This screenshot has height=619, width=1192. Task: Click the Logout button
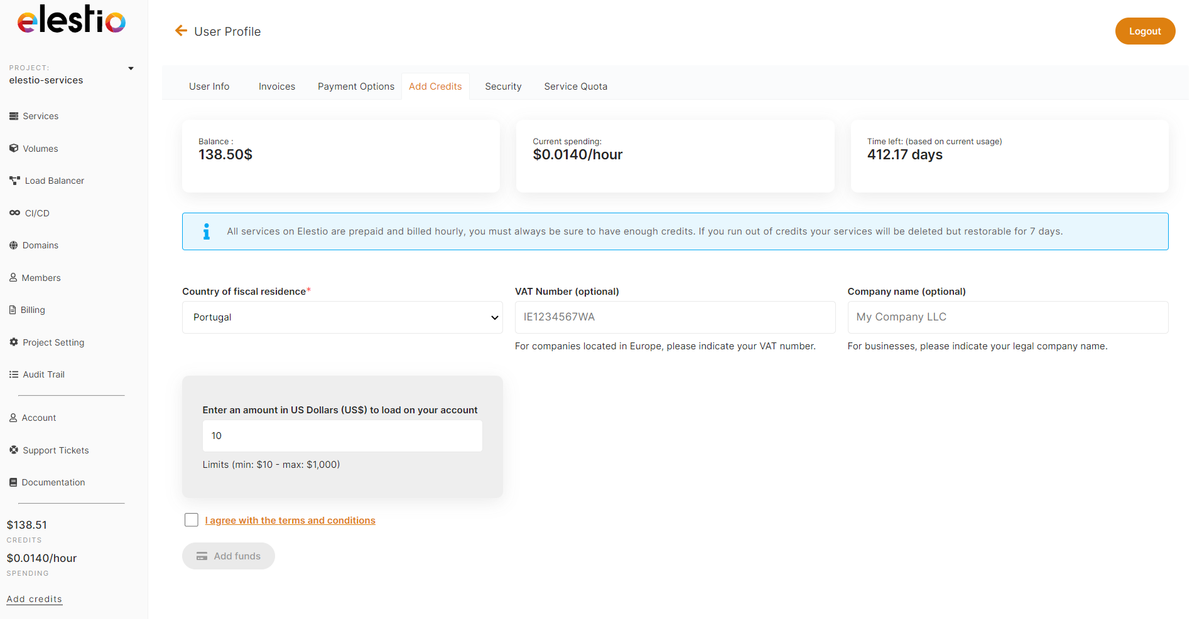[x=1144, y=31]
